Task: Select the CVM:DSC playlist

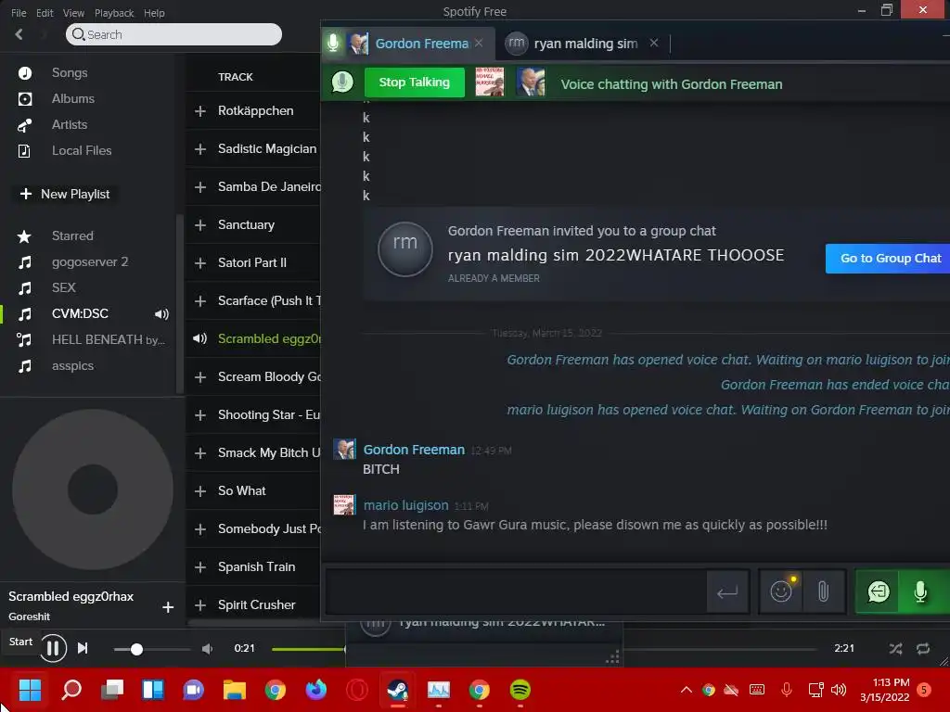Action: point(80,313)
